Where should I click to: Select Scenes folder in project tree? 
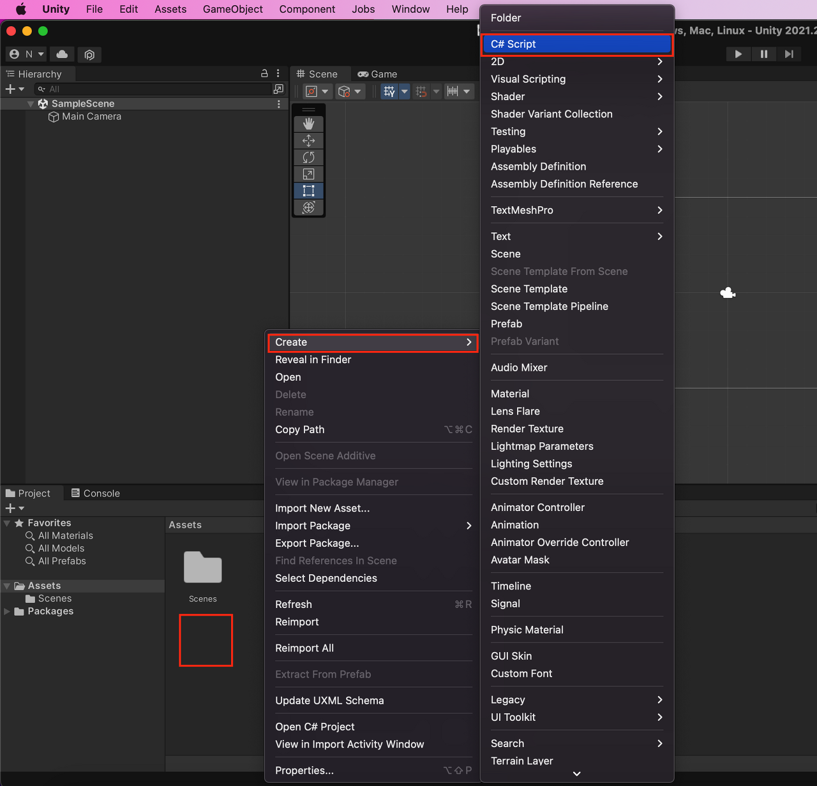(x=49, y=598)
